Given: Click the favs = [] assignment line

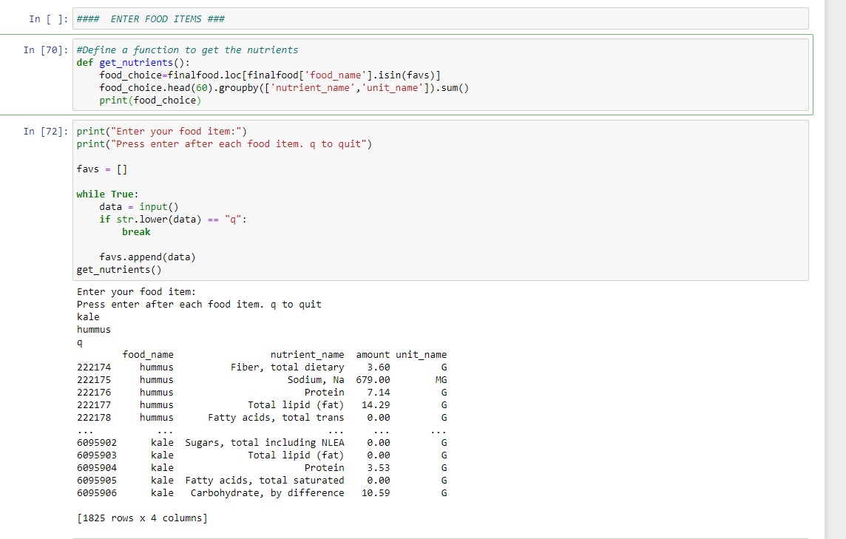Looking at the screenshot, I should [98, 169].
